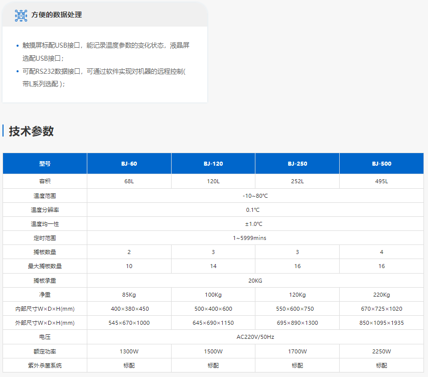Image resolution: width=428 pixels, height=377 pixels.
Task: Click the BJ-250 column header
Action: (x=298, y=164)
